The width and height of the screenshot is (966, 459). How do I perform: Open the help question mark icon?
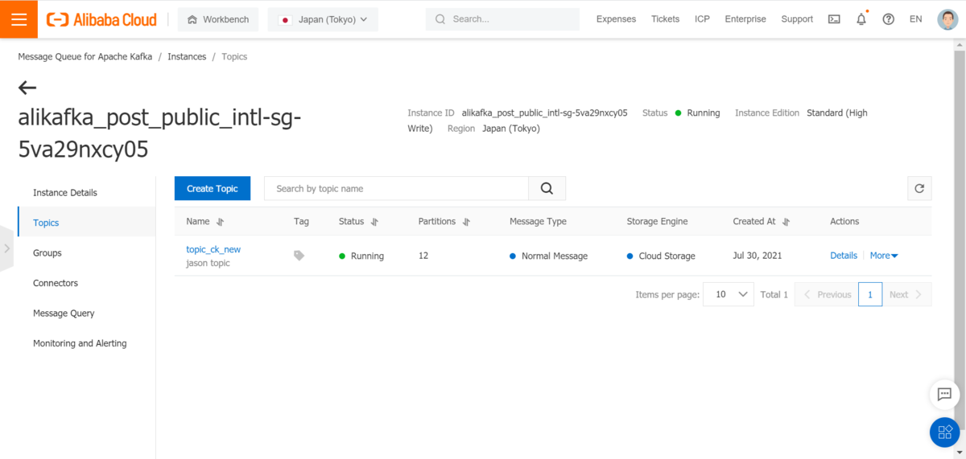click(889, 19)
